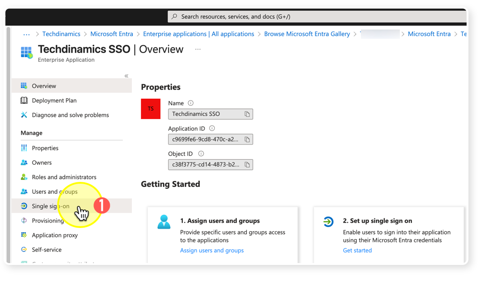Click the search magnifier icon
Screen dimensions: 484x282
click(174, 16)
